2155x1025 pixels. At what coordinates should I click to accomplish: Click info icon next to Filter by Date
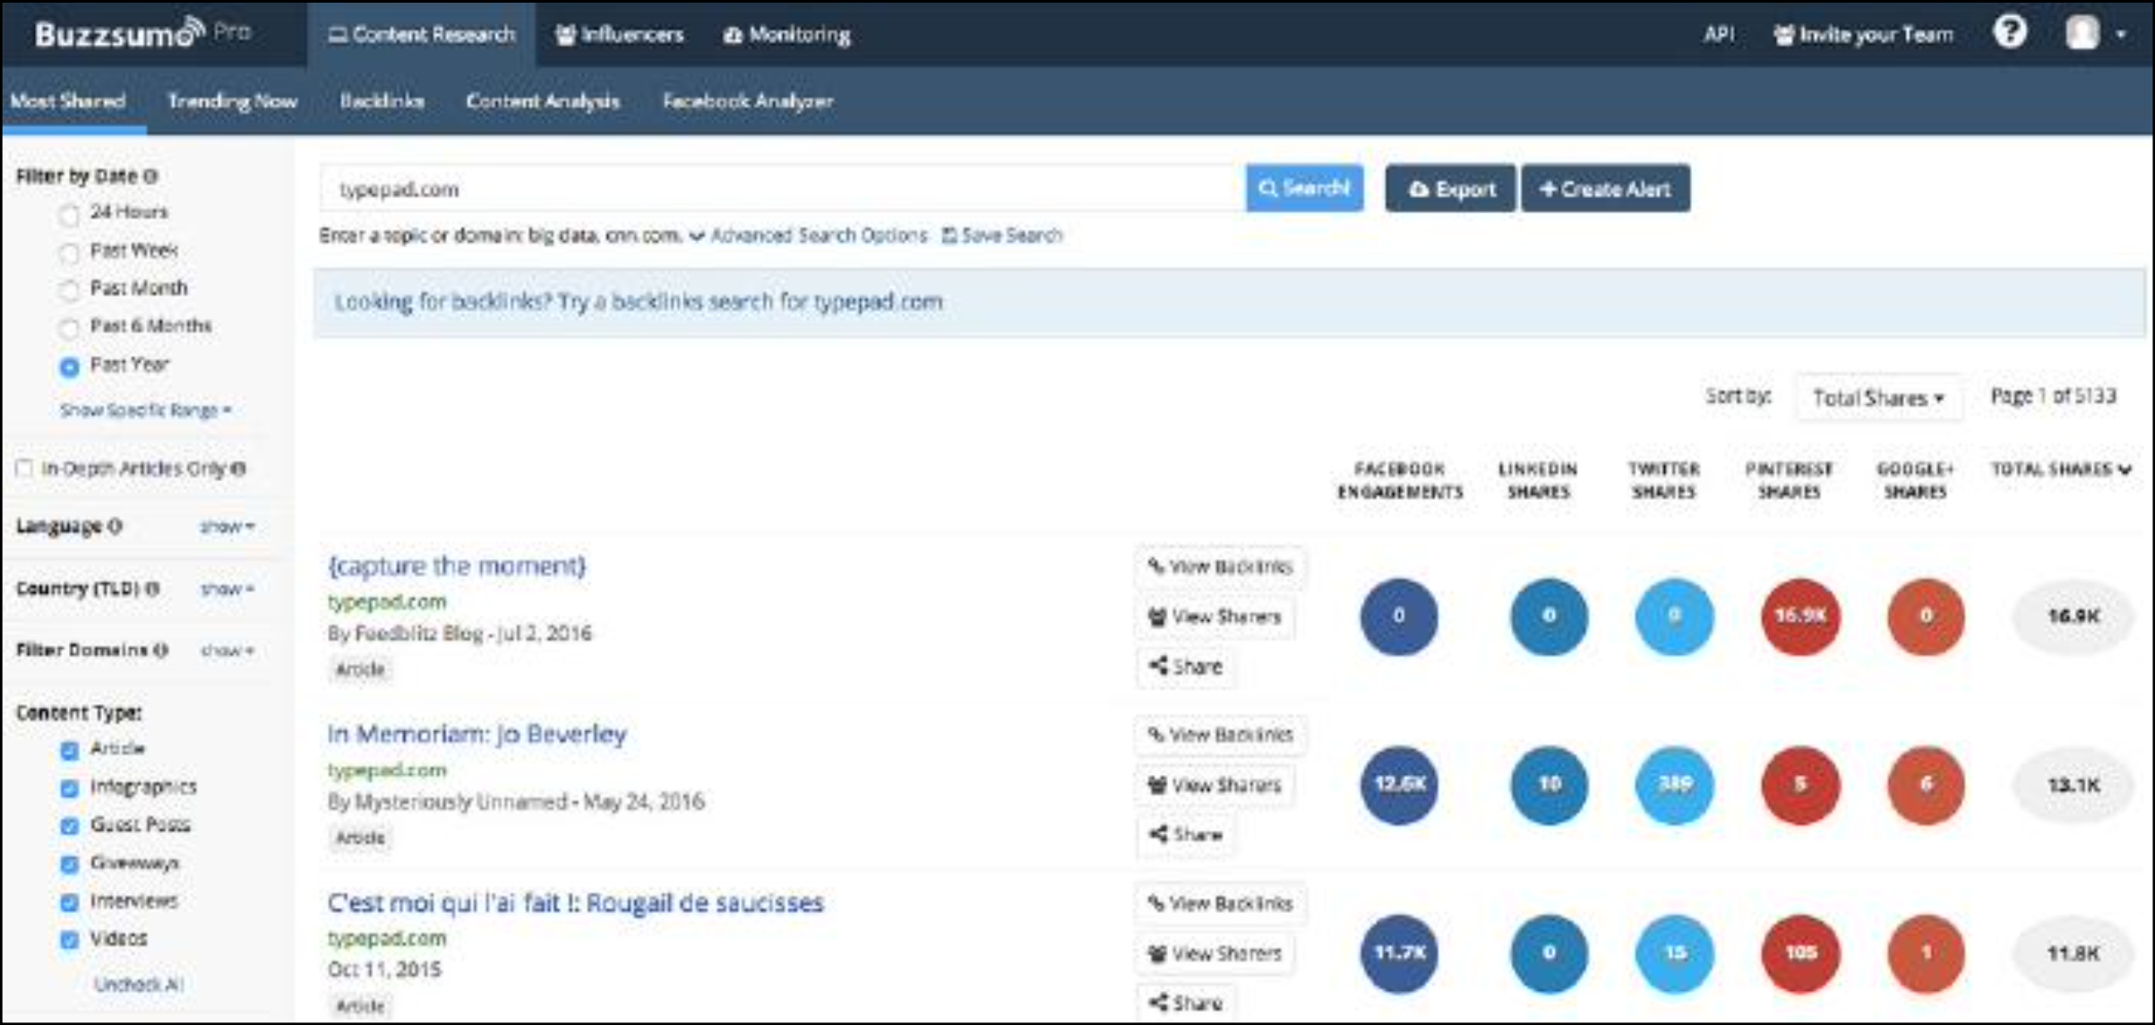point(150,177)
